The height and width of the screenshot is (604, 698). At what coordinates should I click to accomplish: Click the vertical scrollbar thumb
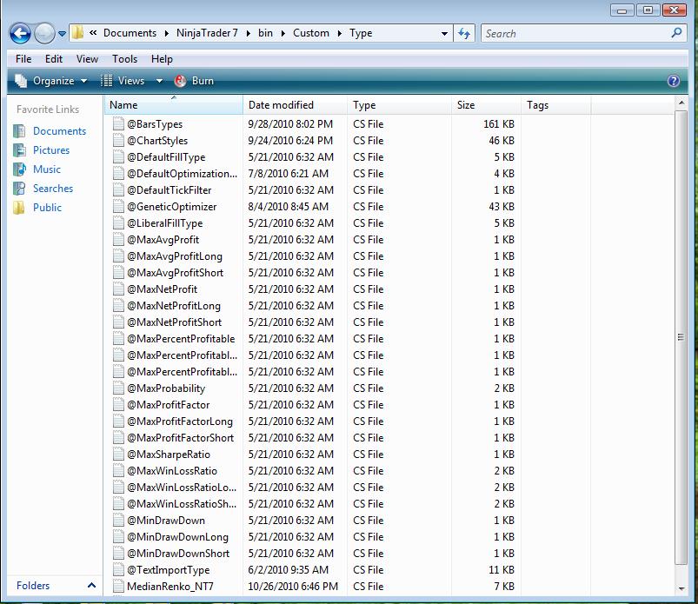click(x=681, y=337)
